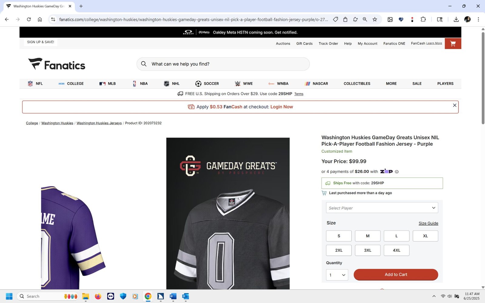The image size is (485, 303).
Task: Click the search magnifier icon in search box
Action: [144, 64]
